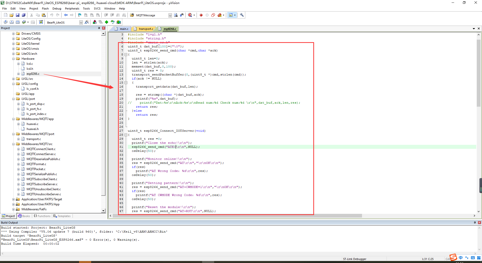Toggle the window layout button

click(x=231, y=15)
